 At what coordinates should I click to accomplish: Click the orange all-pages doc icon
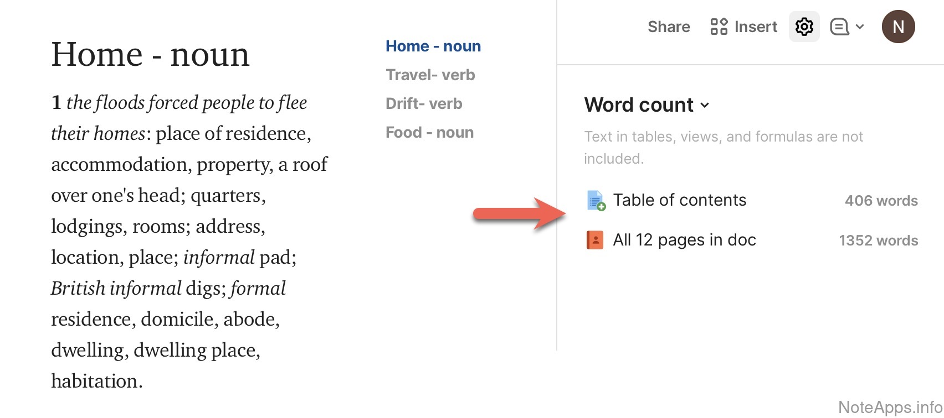pos(595,240)
